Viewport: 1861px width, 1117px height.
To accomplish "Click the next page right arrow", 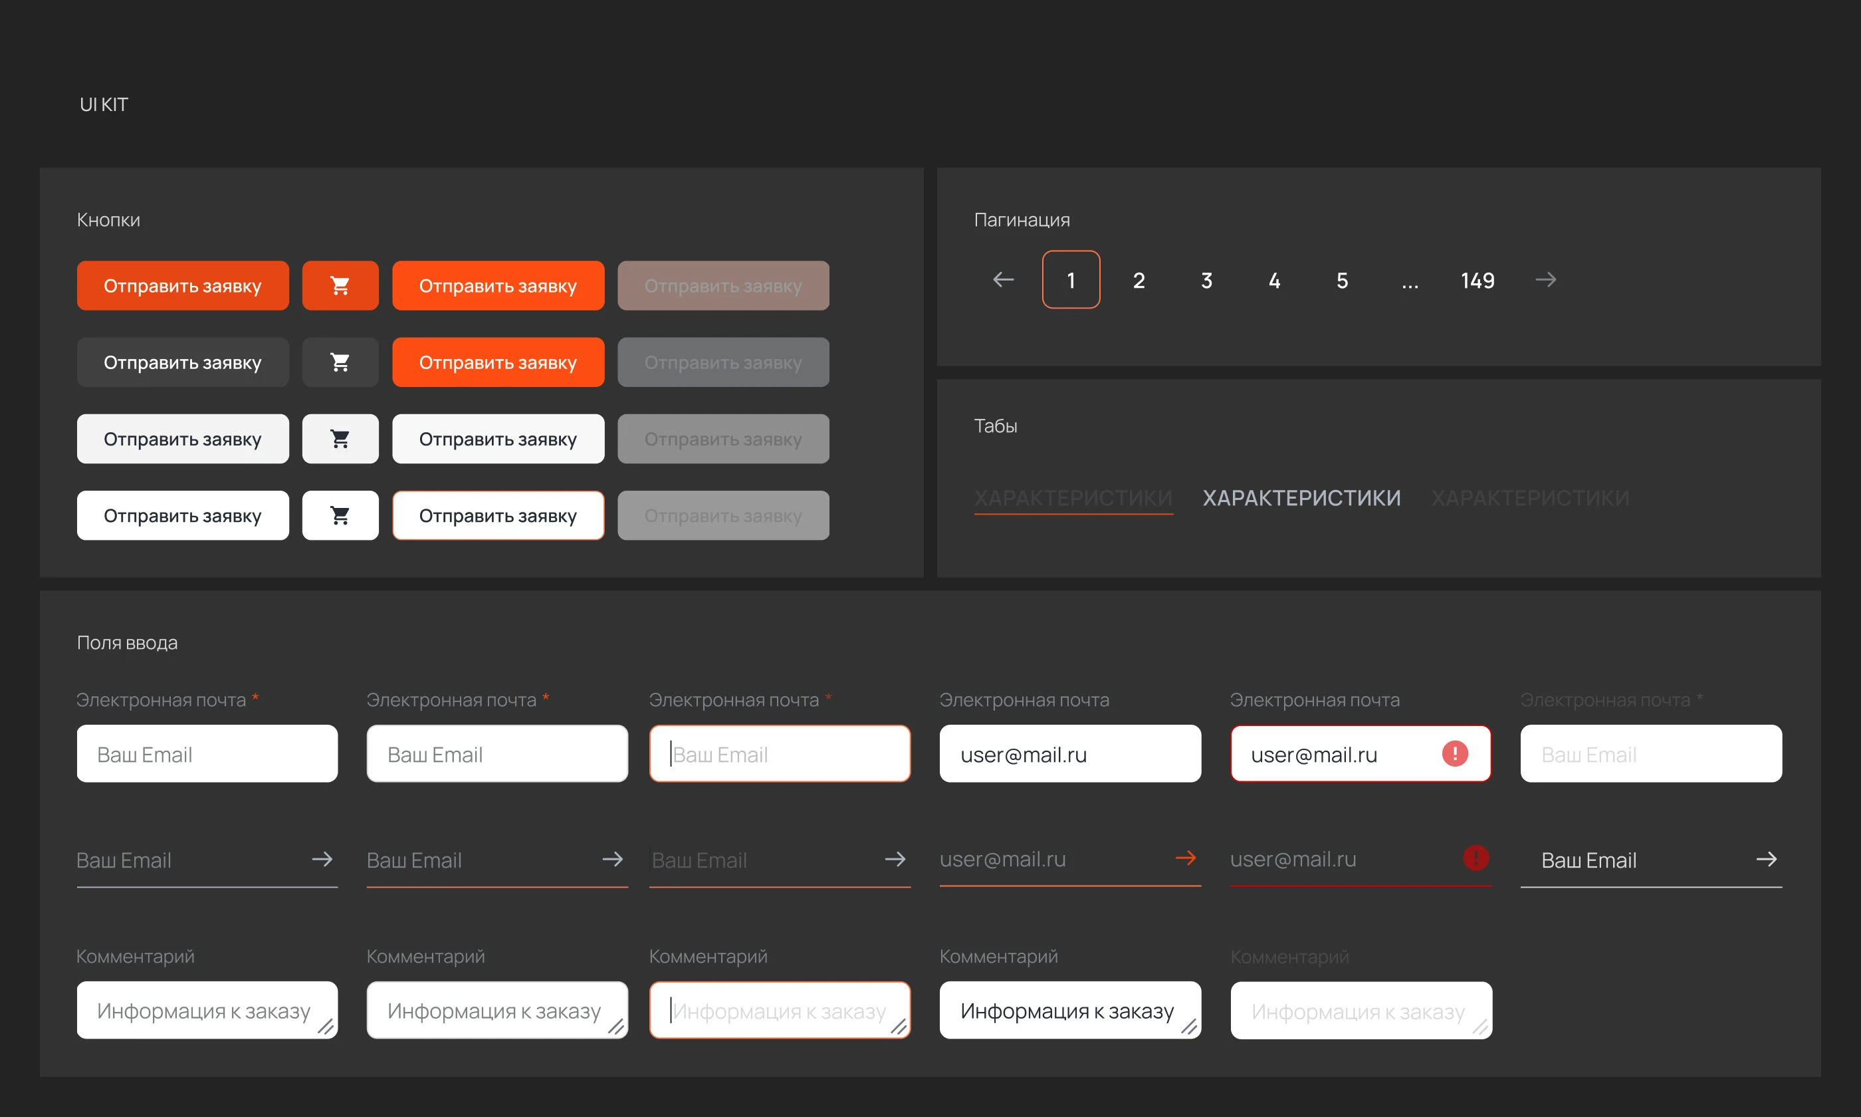I will [x=1545, y=280].
